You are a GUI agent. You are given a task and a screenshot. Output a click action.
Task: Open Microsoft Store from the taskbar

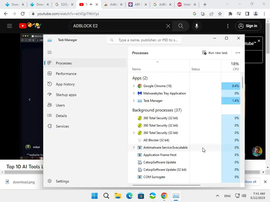(x=141, y=196)
